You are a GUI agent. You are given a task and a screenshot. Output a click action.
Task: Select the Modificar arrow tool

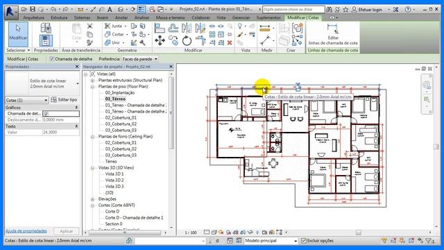click(18, 34)
